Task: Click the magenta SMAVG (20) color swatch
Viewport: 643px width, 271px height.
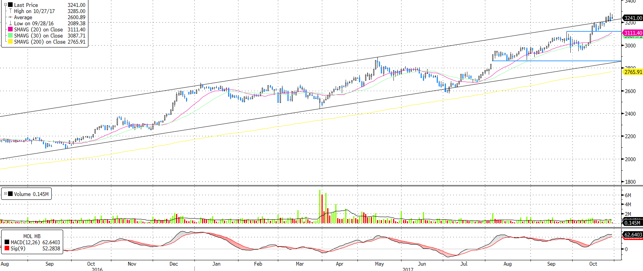Action: coord(10,29)
